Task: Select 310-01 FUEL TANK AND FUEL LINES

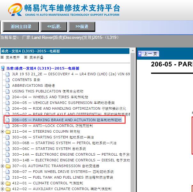Action: click(63, 177)
